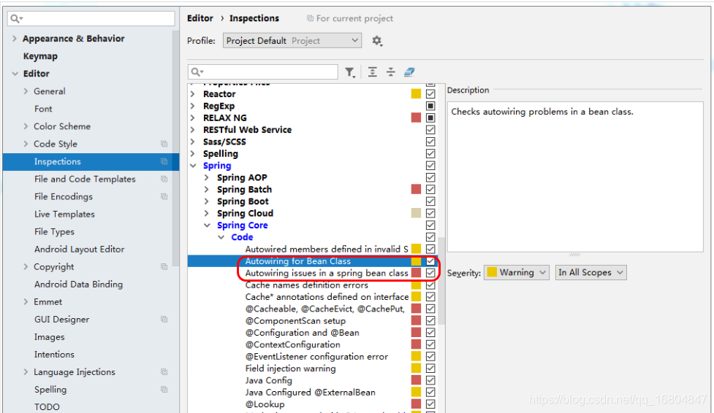Image resolution: width=714 pixels, height=413 pixels.
Task: Select Keymap in the settings sidebar
Action: [x=40, y=56]
